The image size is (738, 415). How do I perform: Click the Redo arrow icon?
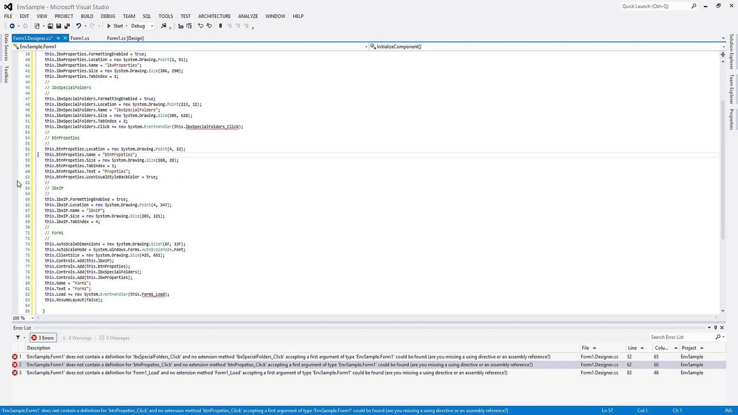(92, 26)
